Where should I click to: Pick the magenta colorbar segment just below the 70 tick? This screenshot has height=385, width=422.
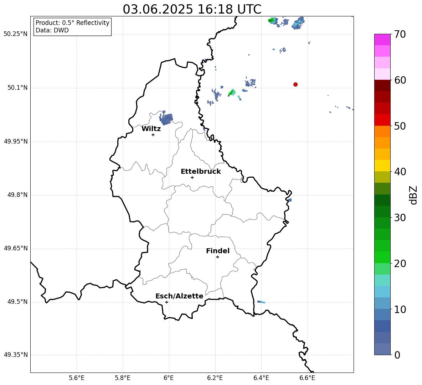pos(382,40)
